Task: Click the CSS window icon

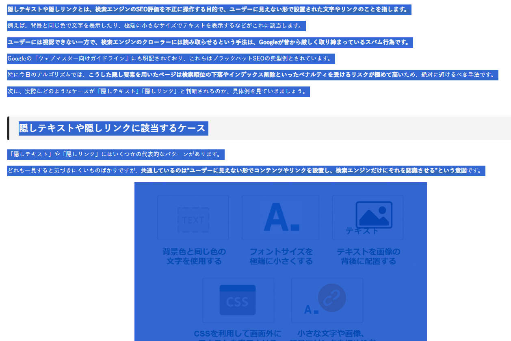Action: tap(238, 300)
